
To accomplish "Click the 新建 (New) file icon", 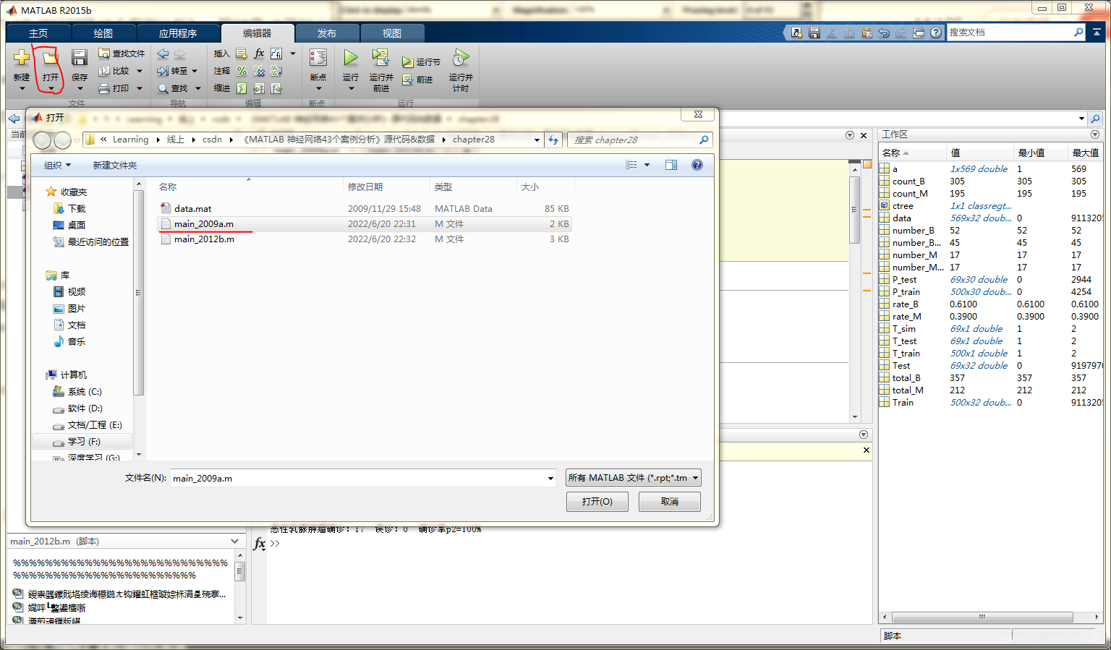I will point(22,57).
